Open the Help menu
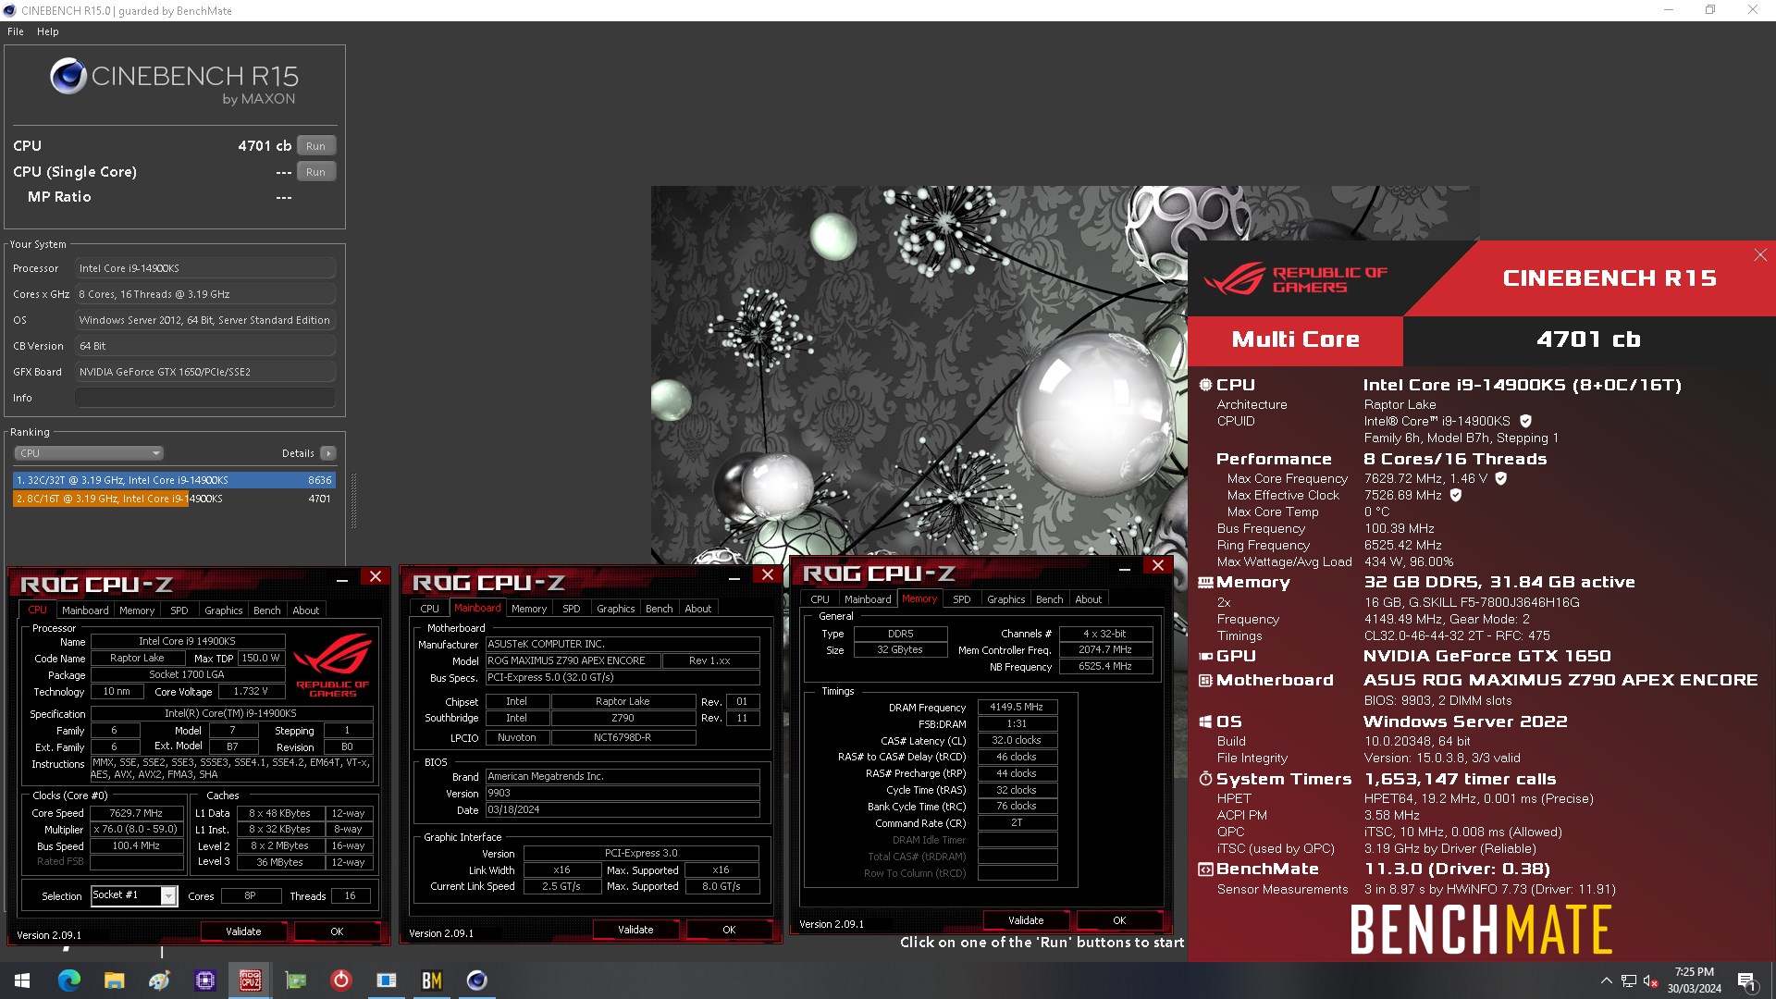The height and width of the screenshot is (999, 1776). coord(48,31)
